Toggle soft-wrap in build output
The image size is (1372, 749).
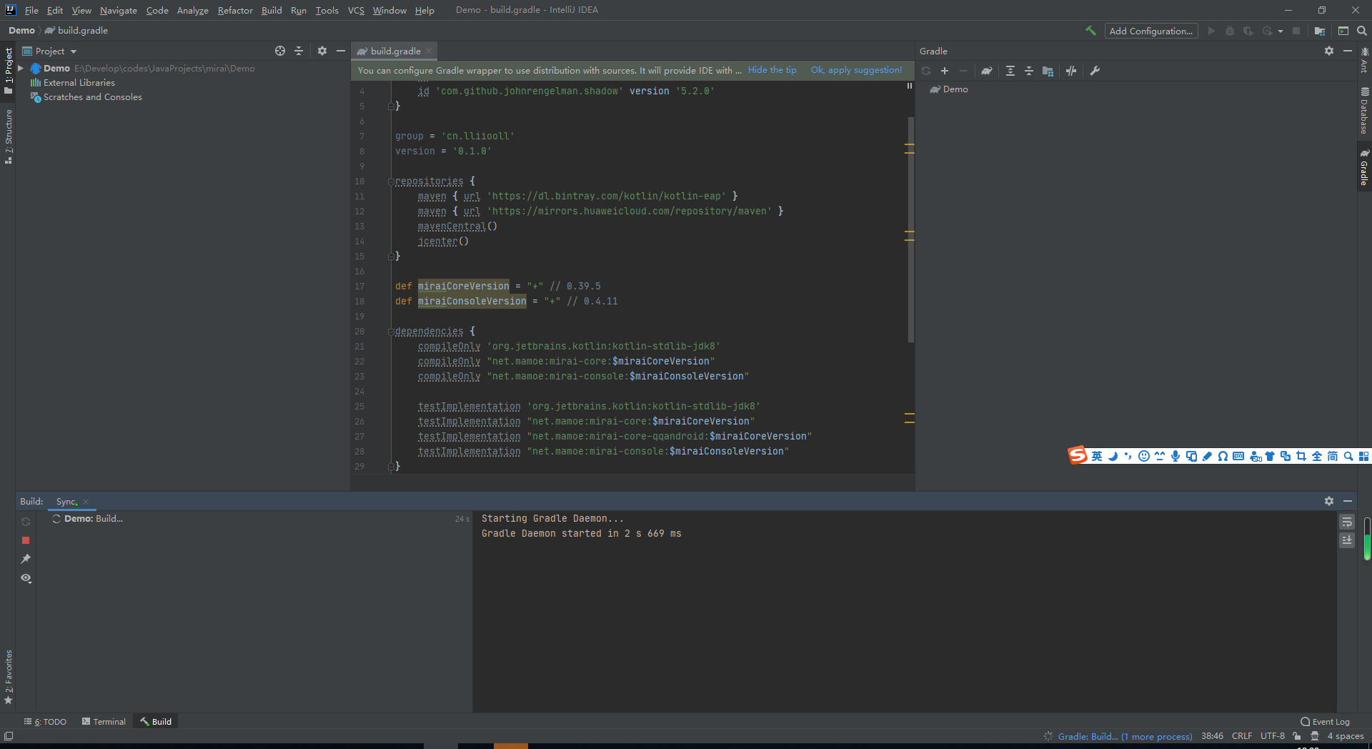(1347, 522)
